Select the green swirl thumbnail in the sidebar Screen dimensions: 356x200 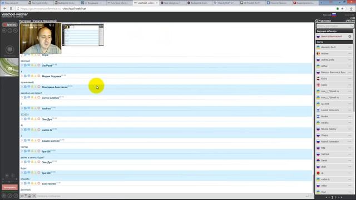click(x=9, y=67)
